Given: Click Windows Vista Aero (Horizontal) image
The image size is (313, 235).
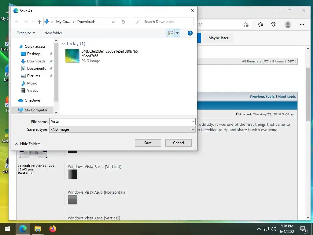Looking at the screenshot, I should (x=72, y=200).
